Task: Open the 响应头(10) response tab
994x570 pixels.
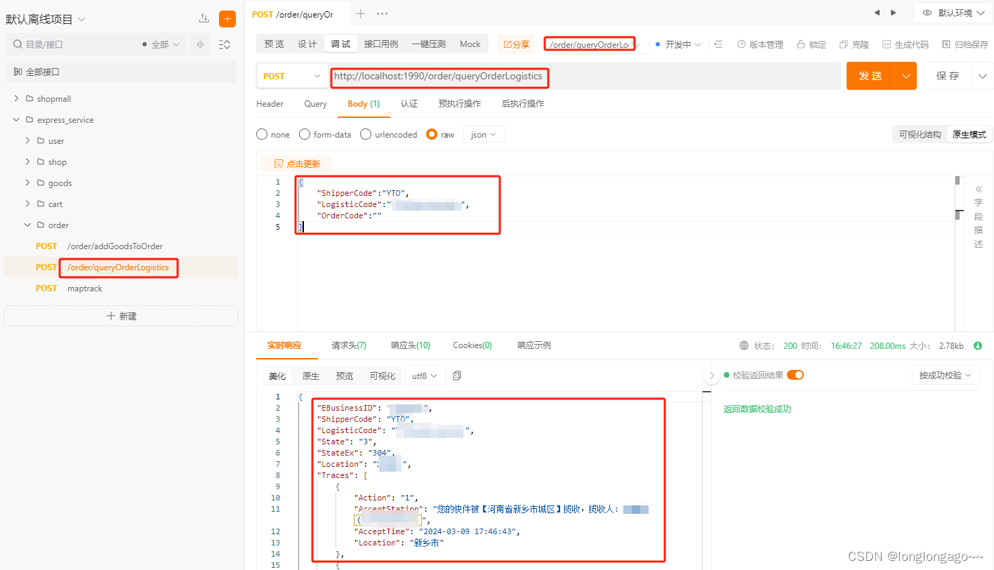Action: click(411, 345)
